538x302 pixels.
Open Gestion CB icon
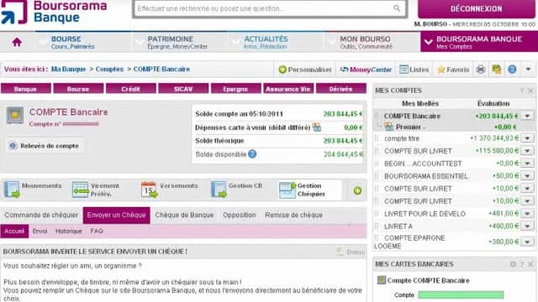click(x=219, y=190)
